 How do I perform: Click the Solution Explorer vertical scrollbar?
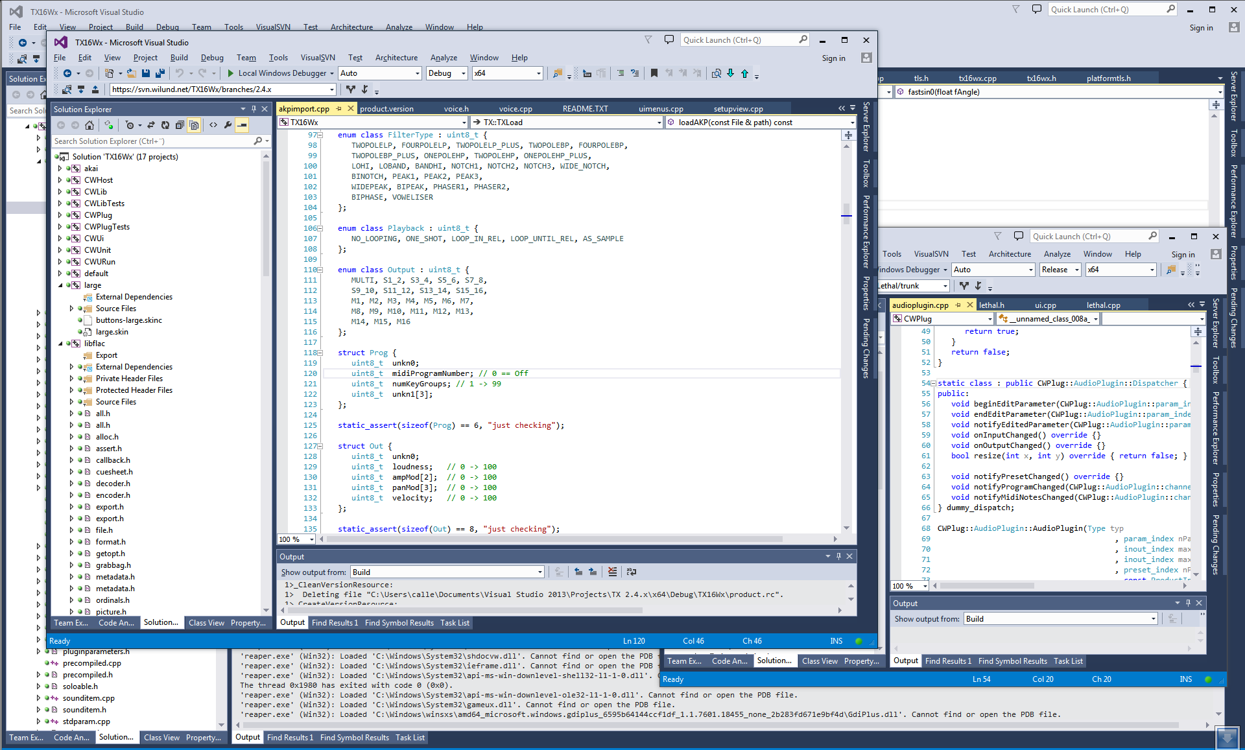click(x=266, y=382)
